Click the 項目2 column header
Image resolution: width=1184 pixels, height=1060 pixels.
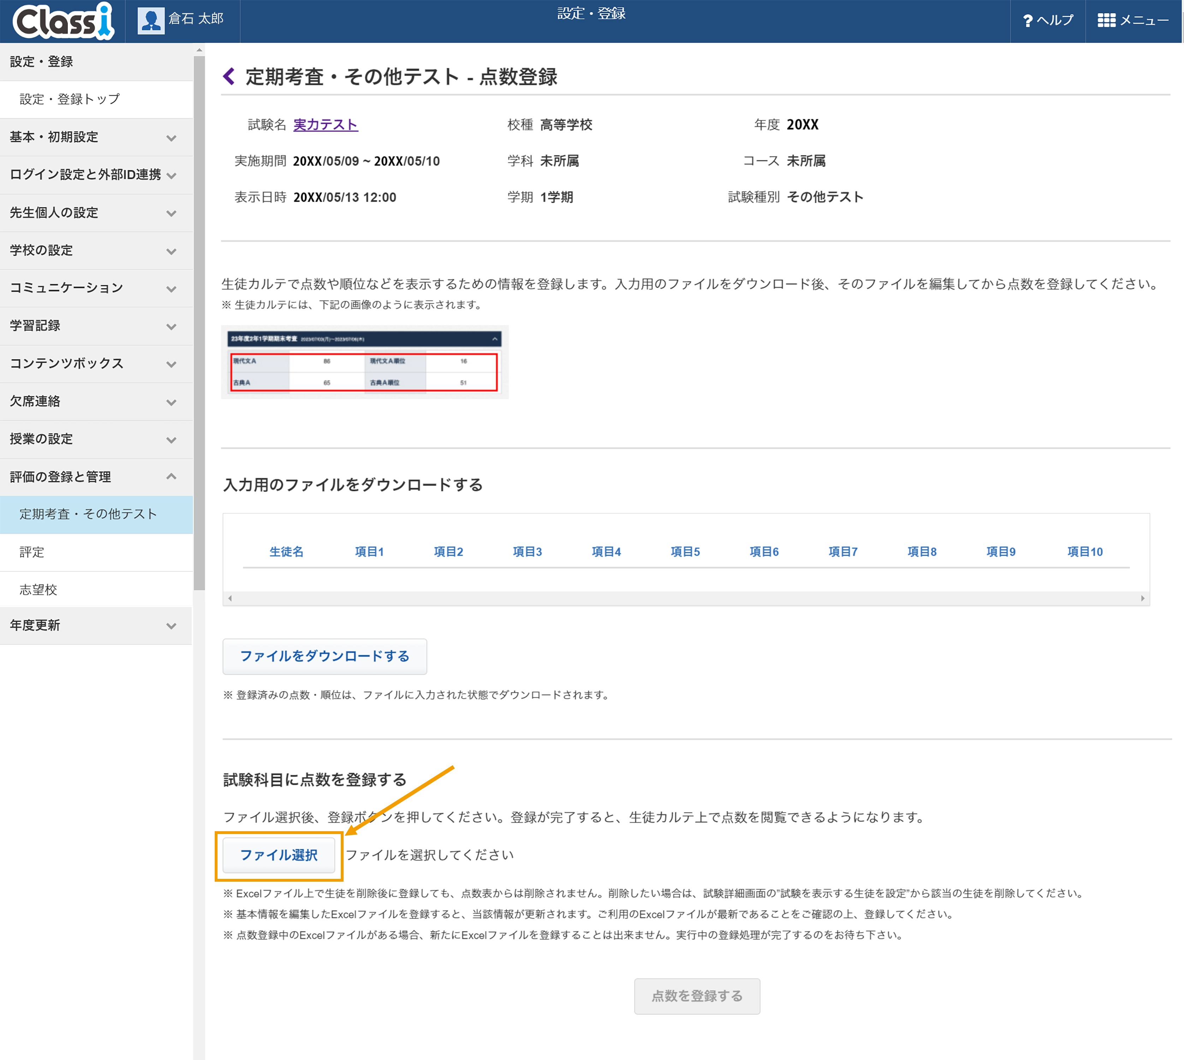pos(448,552)
